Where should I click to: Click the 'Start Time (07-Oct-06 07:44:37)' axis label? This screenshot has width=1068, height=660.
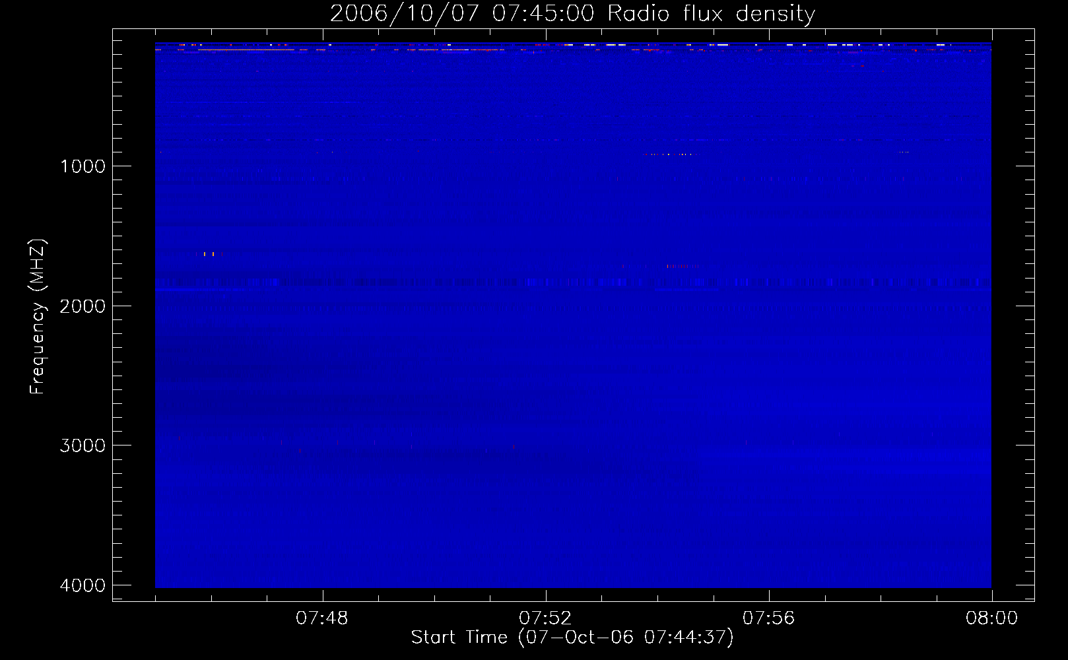pyautogui.click(x=572, y=637)
